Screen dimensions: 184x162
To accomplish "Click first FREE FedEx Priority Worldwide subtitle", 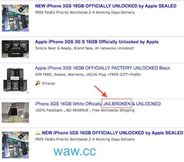I will pos(85,13).
